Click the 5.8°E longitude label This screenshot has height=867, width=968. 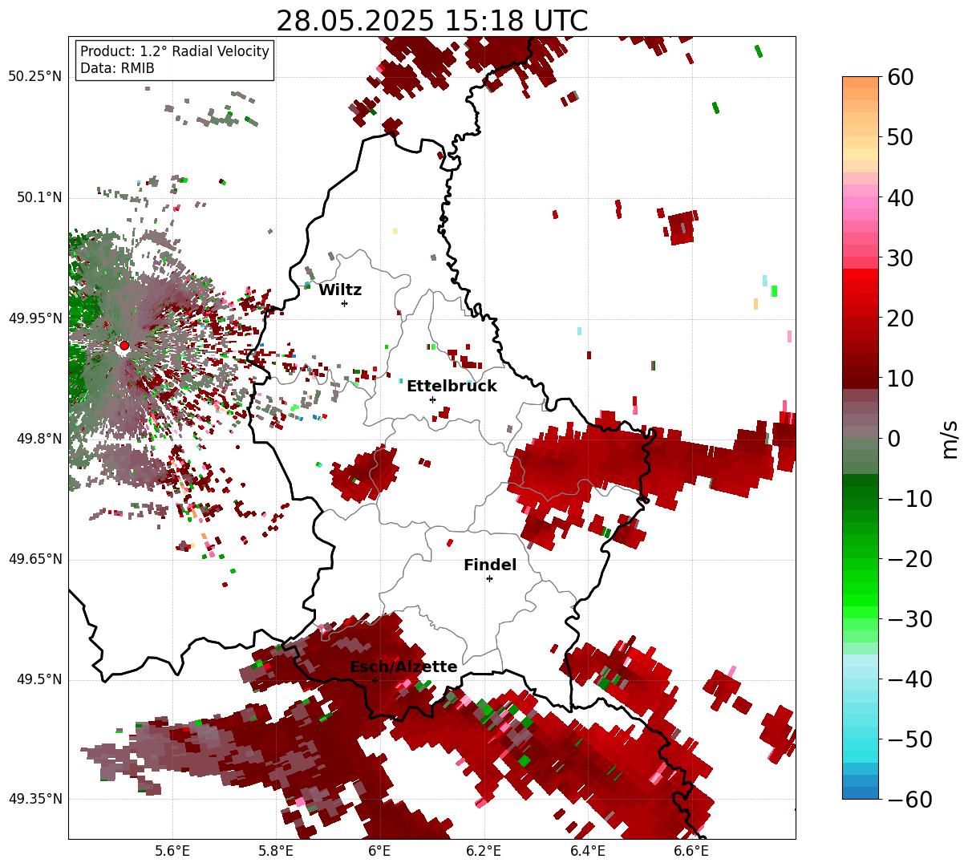(276, 851)
